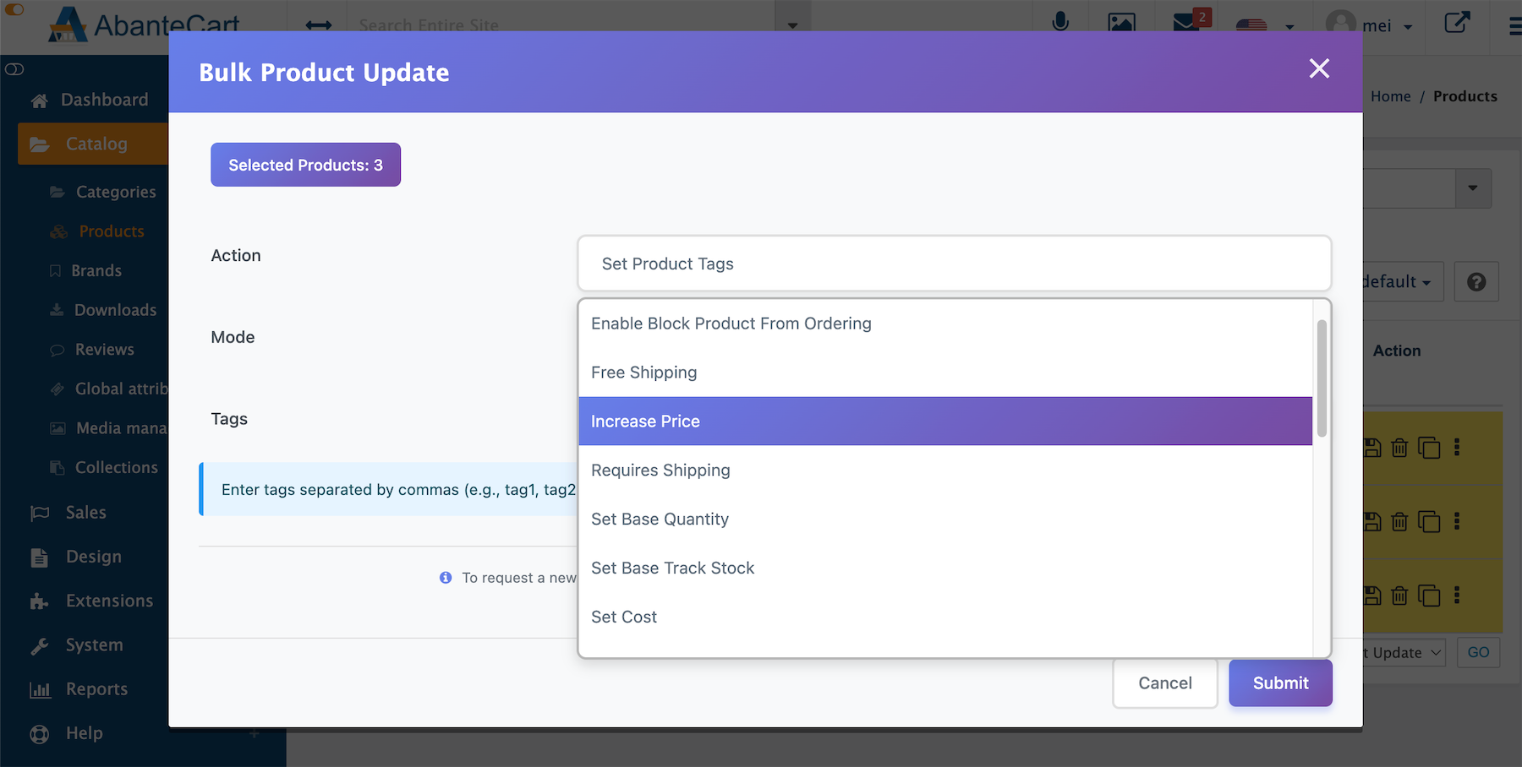The image size is (1522, 767).
Task: Click the open storefront external link icon
Action: [1456, 22]
